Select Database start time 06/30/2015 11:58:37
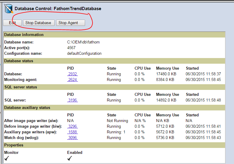234x164 pixels. tap(203, 74)
